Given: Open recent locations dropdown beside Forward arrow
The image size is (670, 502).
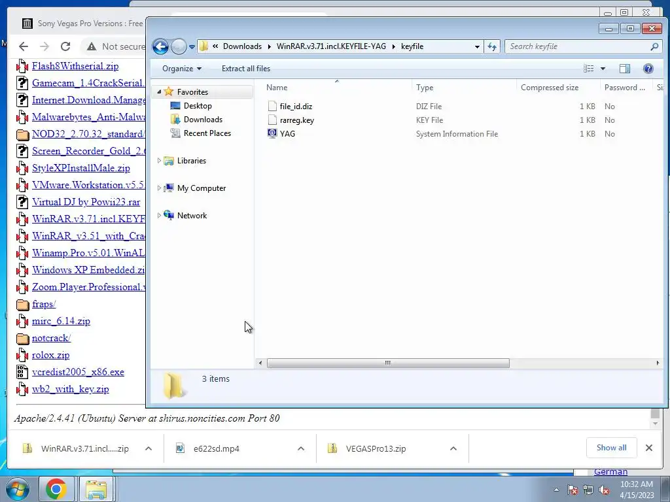Looking at the screenshot, I should coord(192,46).
